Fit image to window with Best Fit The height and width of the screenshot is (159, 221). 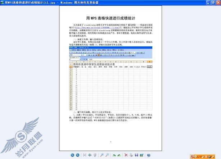pos(85,155)
